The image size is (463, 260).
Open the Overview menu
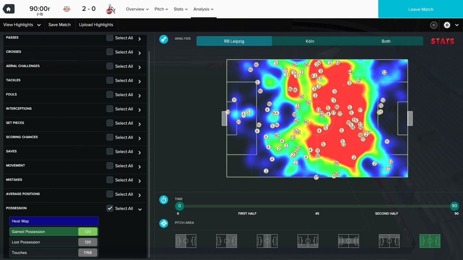point(137,9)
